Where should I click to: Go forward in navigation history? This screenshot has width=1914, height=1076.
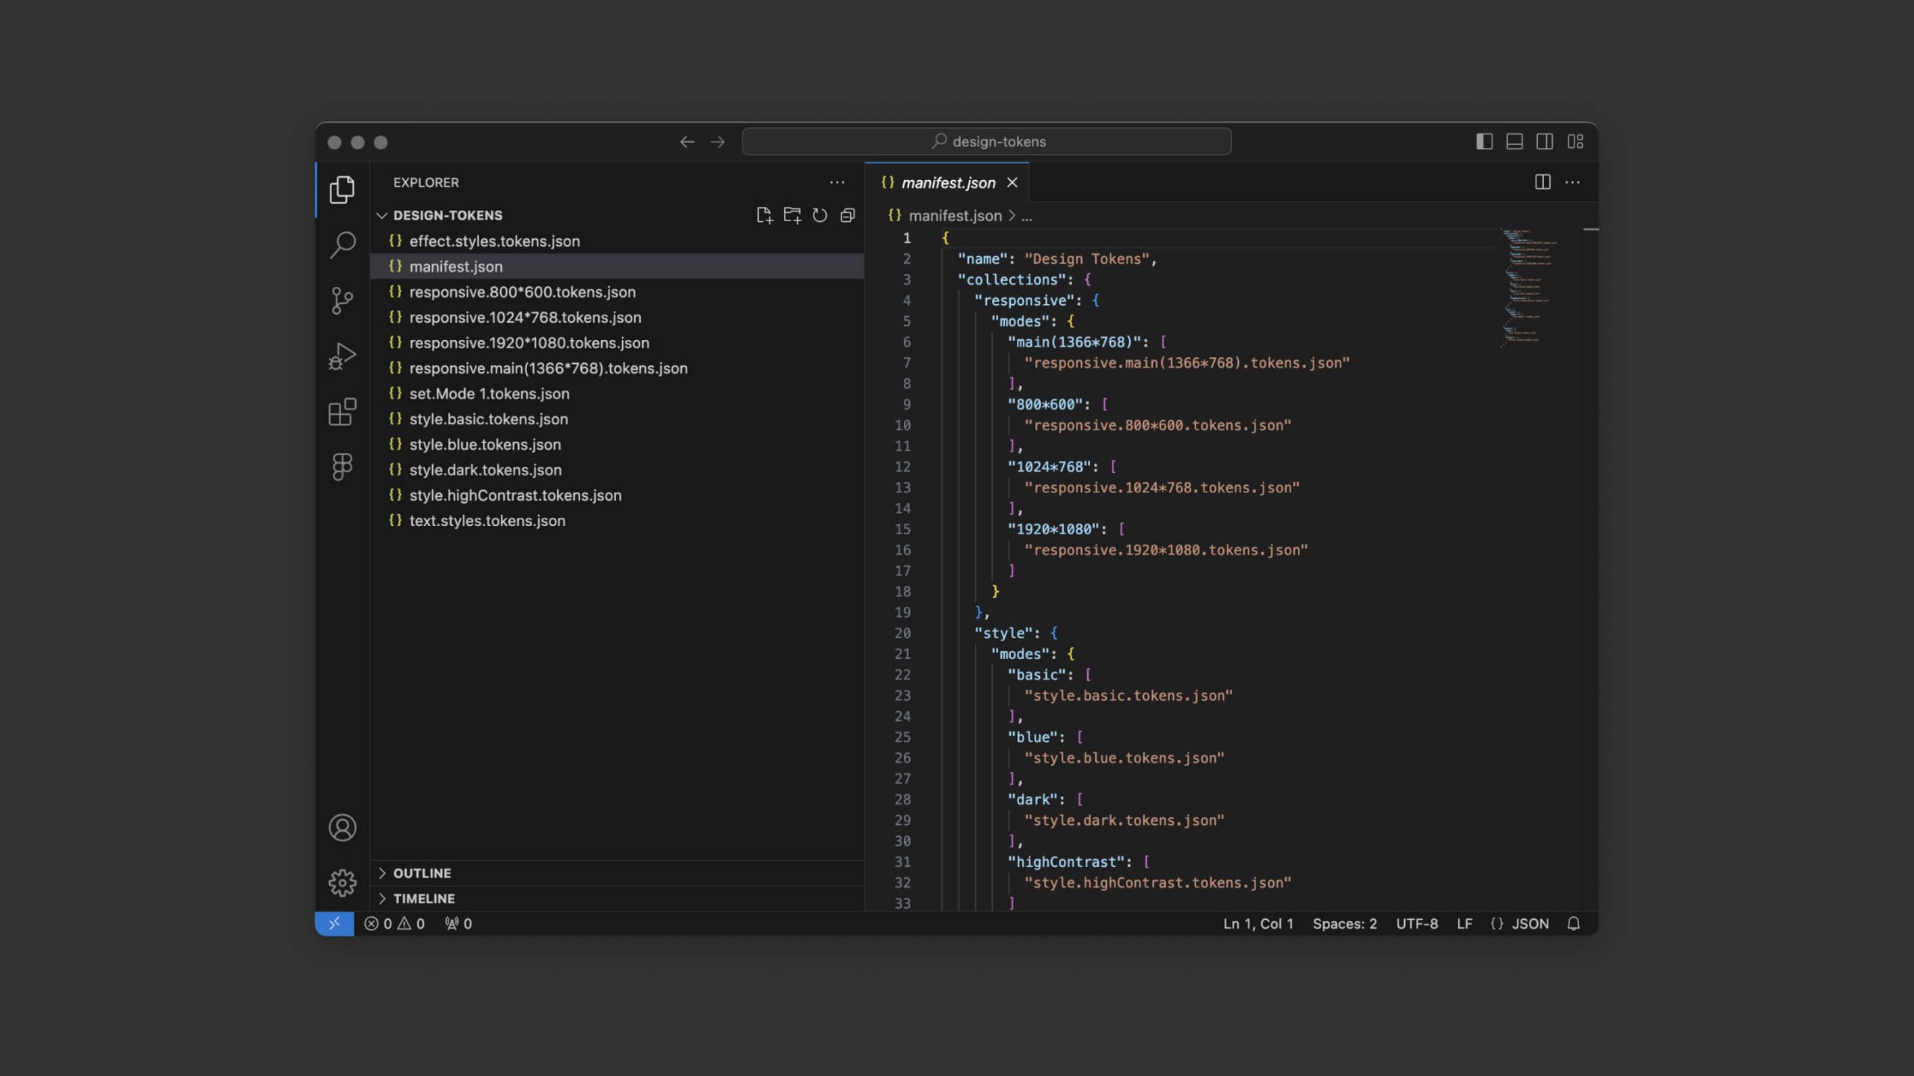(718, 142)
